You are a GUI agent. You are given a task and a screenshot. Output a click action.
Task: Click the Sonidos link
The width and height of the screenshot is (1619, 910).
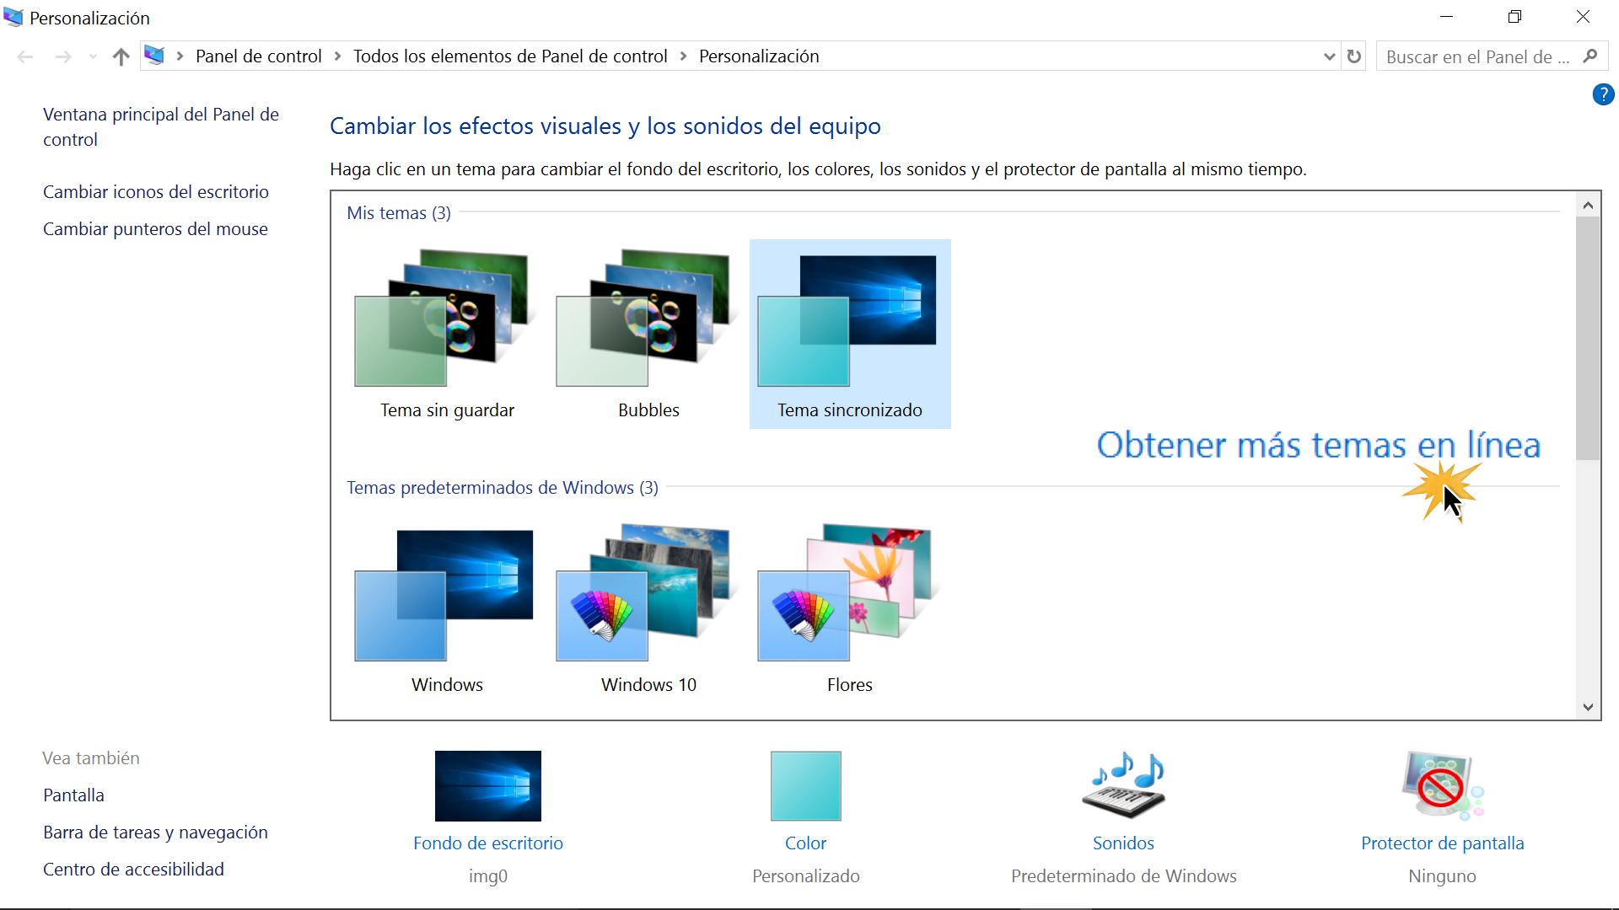[1124, 843]
